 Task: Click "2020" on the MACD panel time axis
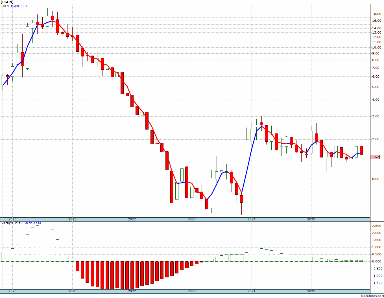click(12, 291)
